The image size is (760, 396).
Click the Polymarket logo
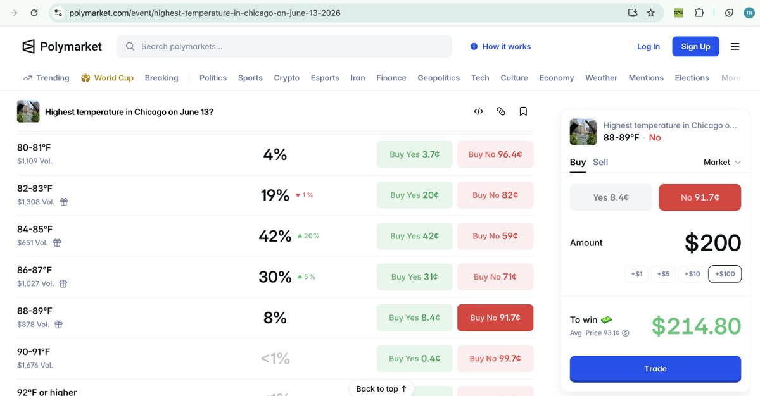click(x=62, y=46)
